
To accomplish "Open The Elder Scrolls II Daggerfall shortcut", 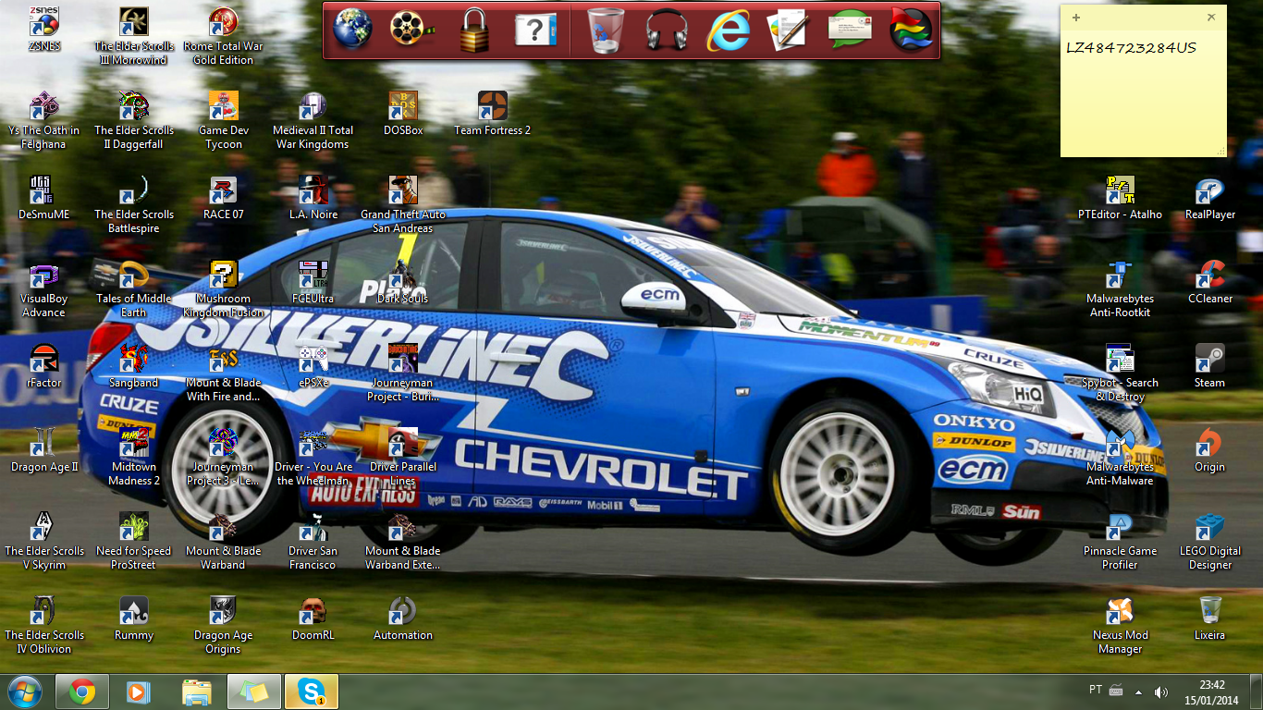I will click(134, 120).
